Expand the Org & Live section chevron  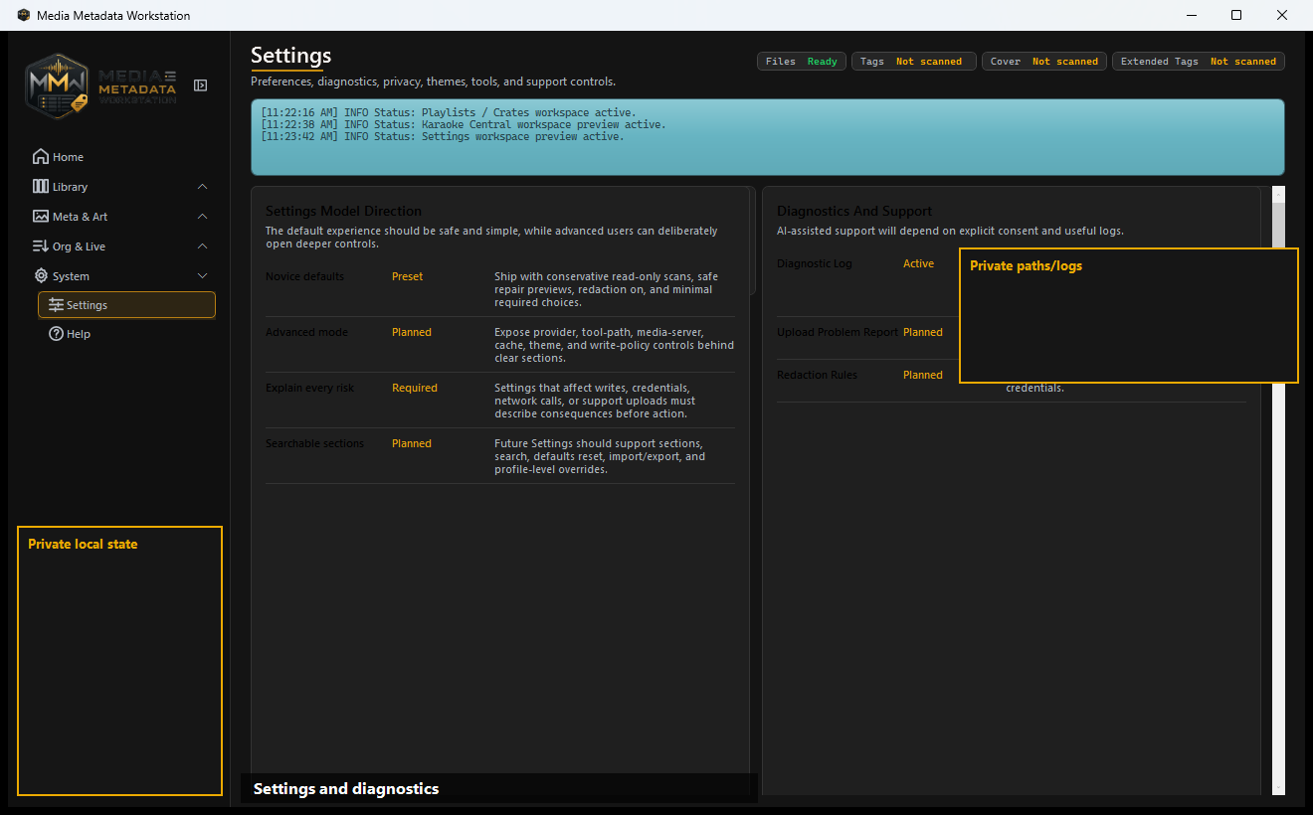point(203,246)
